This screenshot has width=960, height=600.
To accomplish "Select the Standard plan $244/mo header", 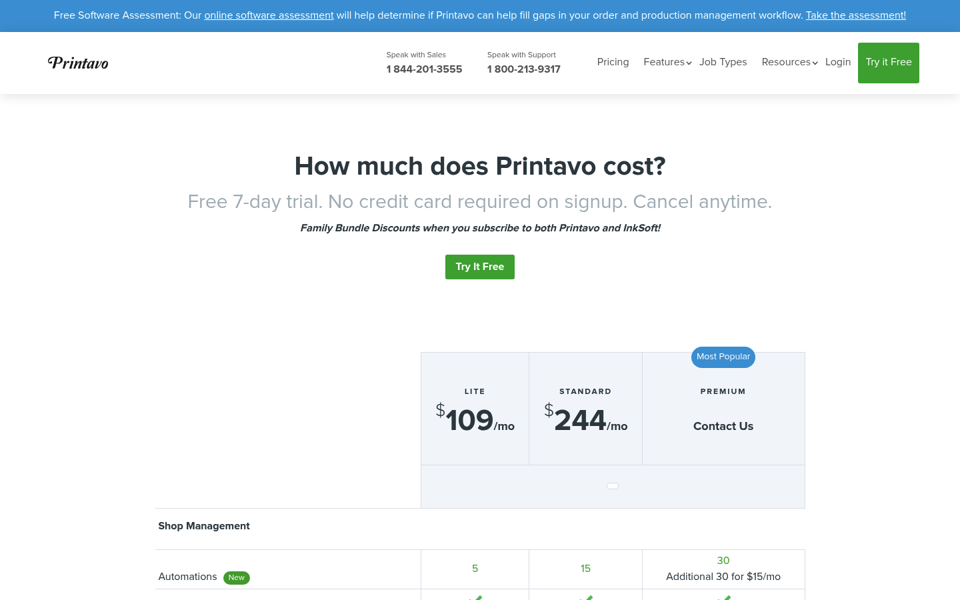I will point(585,409).
